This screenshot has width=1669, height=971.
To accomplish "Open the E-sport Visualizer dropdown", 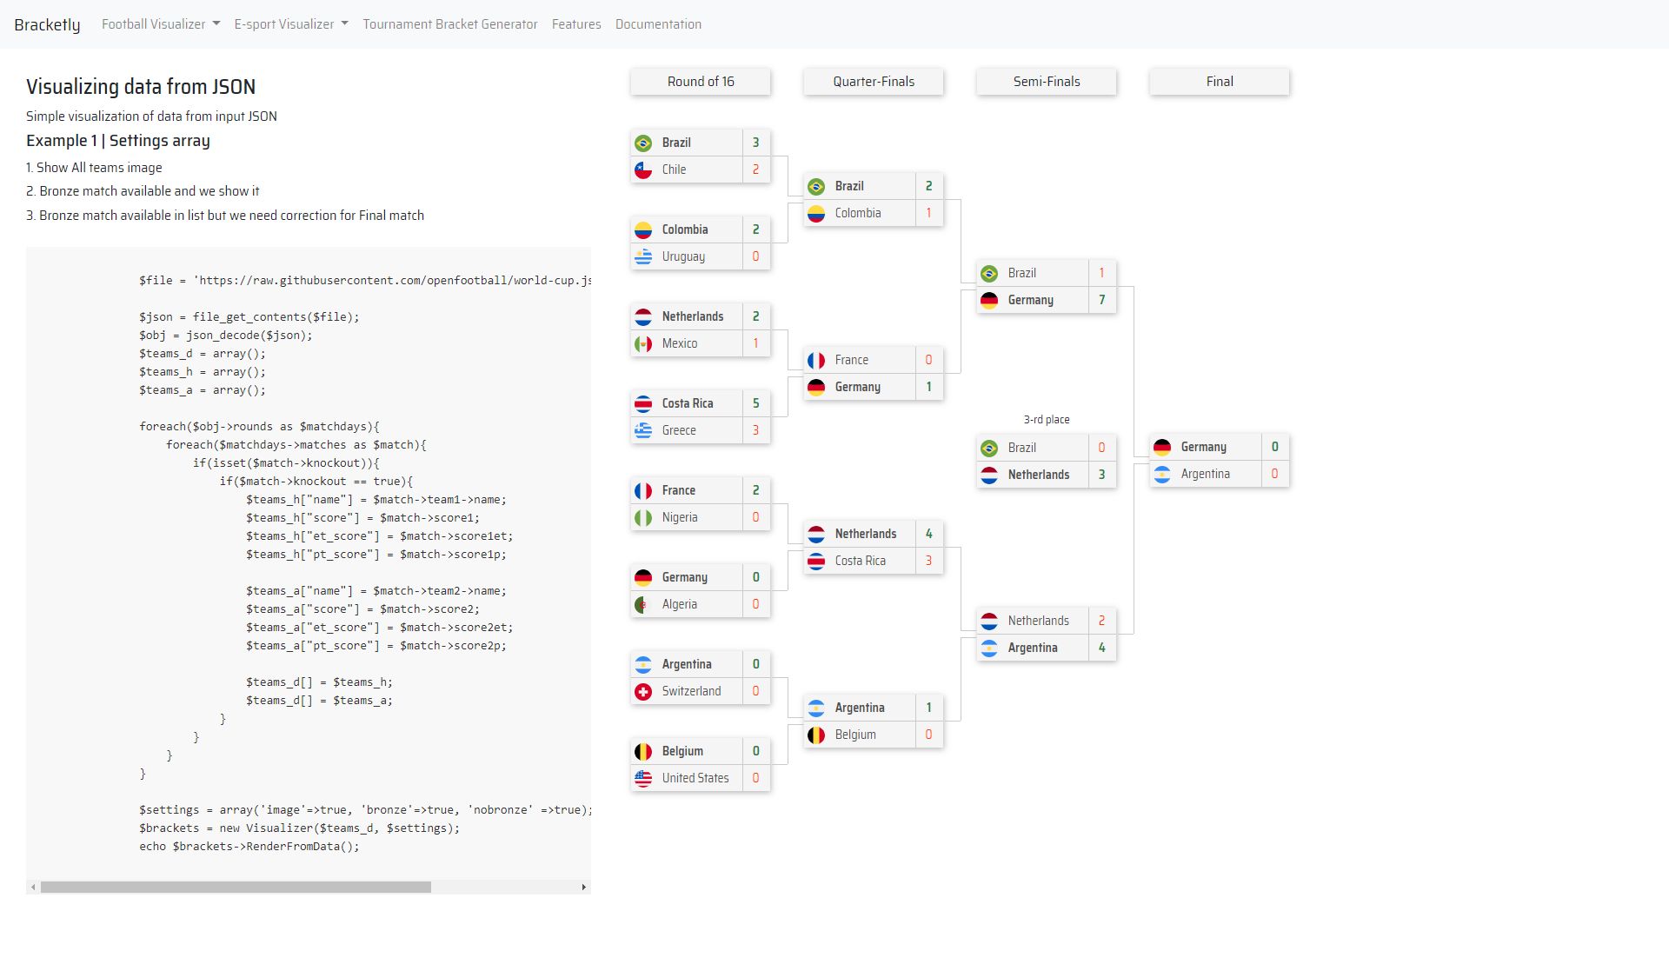I will (x=291, y=24).
